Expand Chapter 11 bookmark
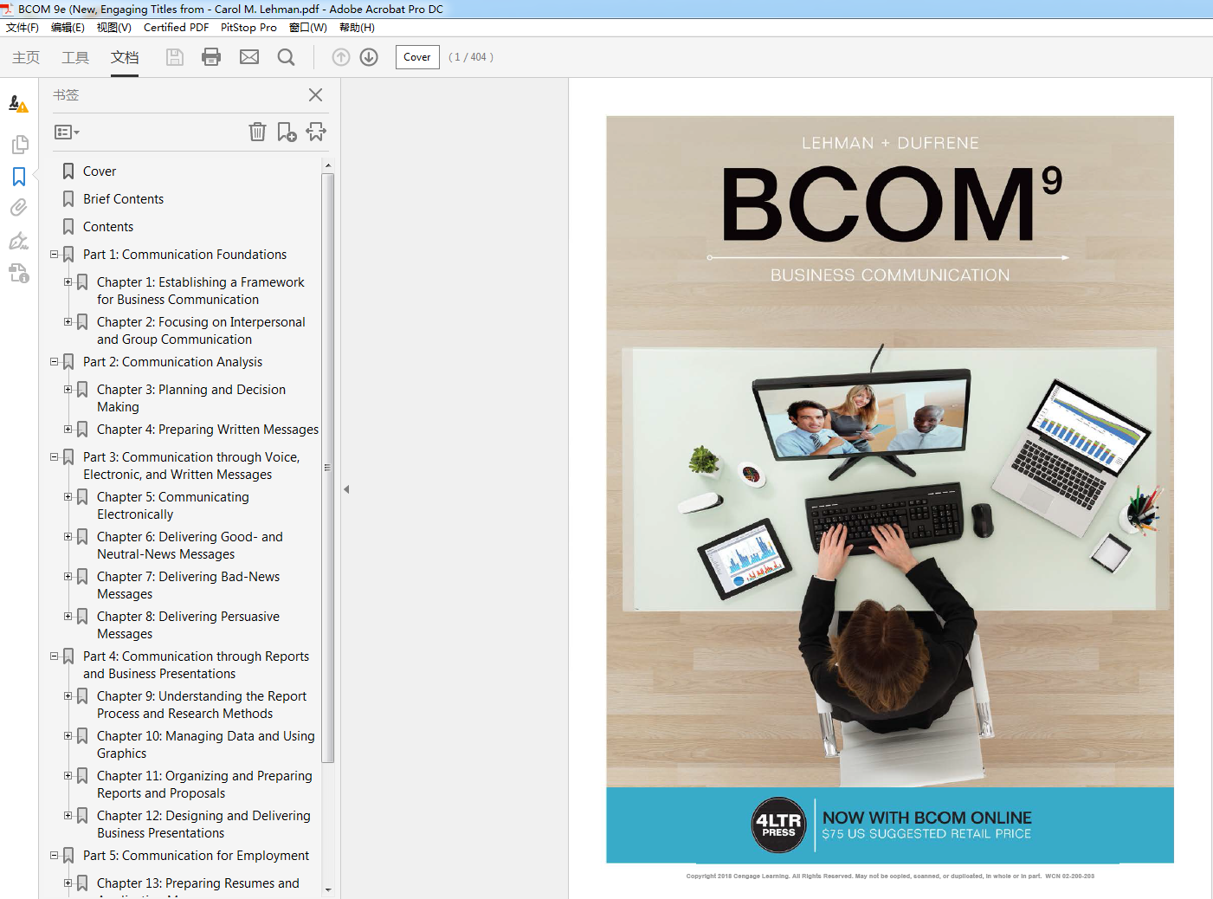The height and width of the screenshot is (899, 1213). (68, 776)
